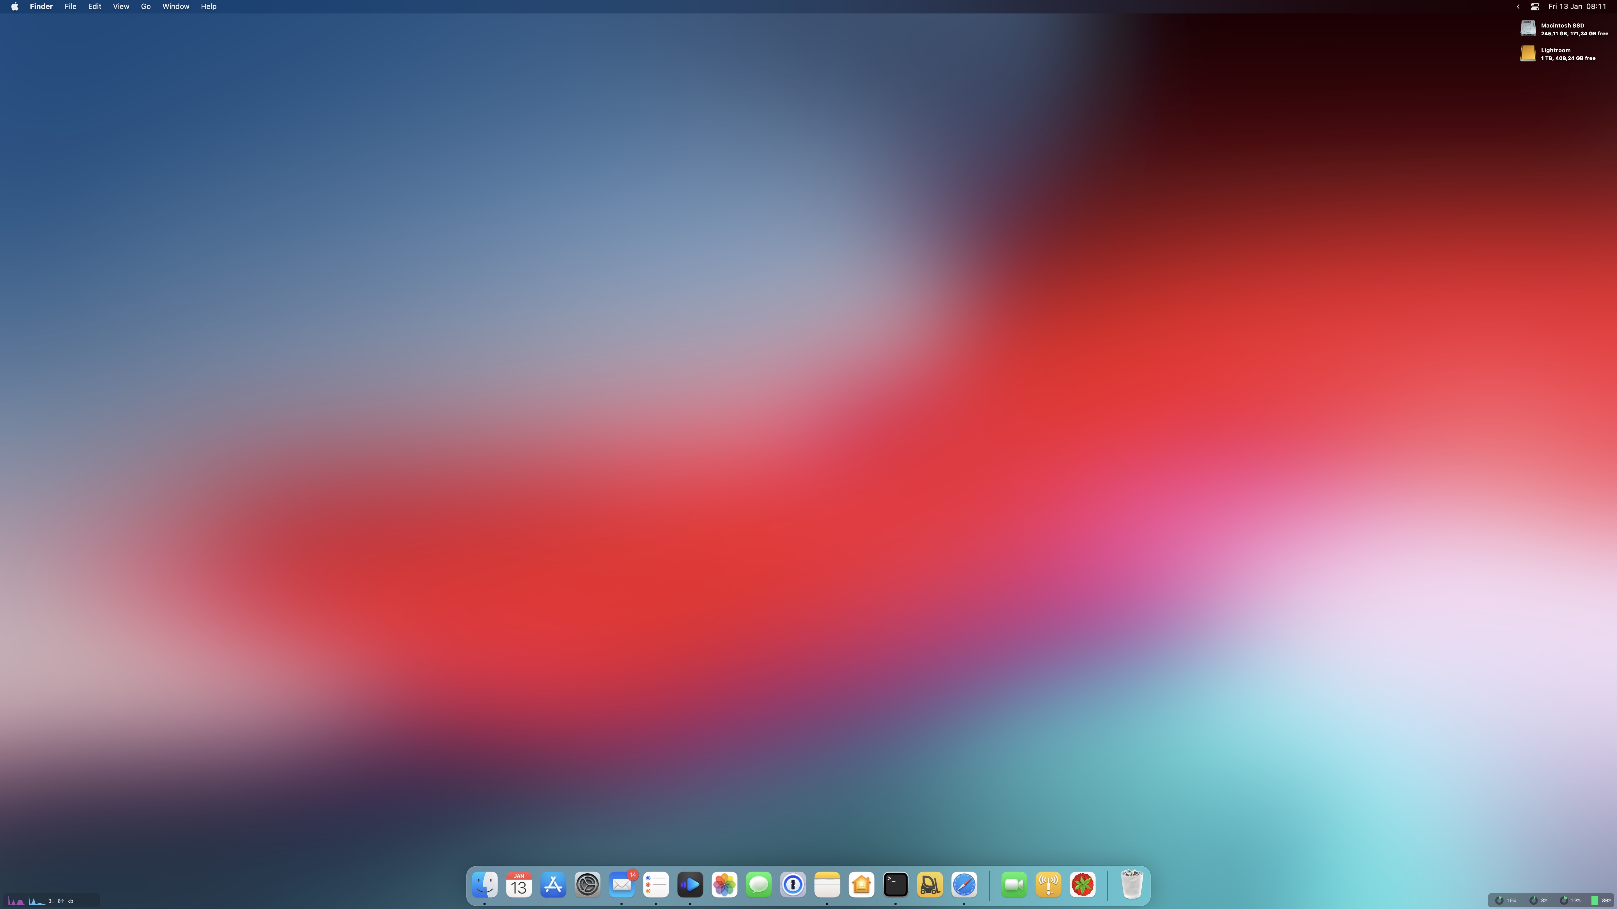Open the Messages app

[x=758, y=885]
